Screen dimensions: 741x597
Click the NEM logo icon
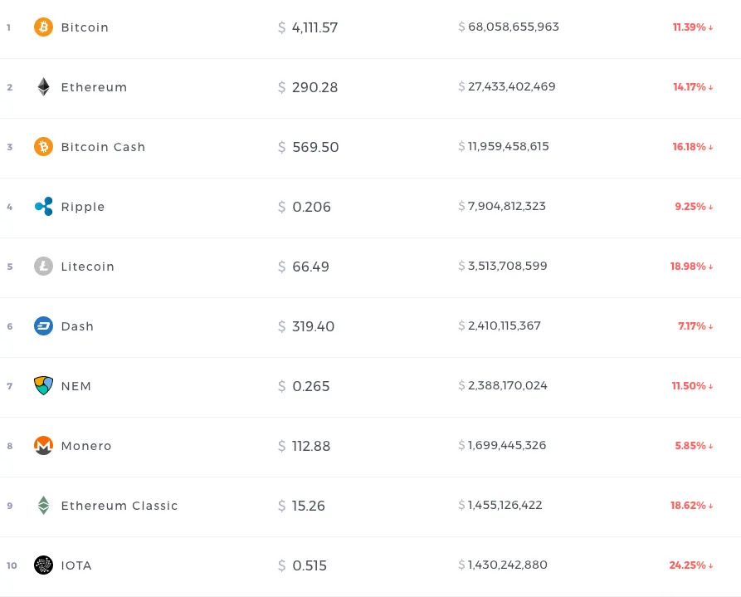(43, 386)
